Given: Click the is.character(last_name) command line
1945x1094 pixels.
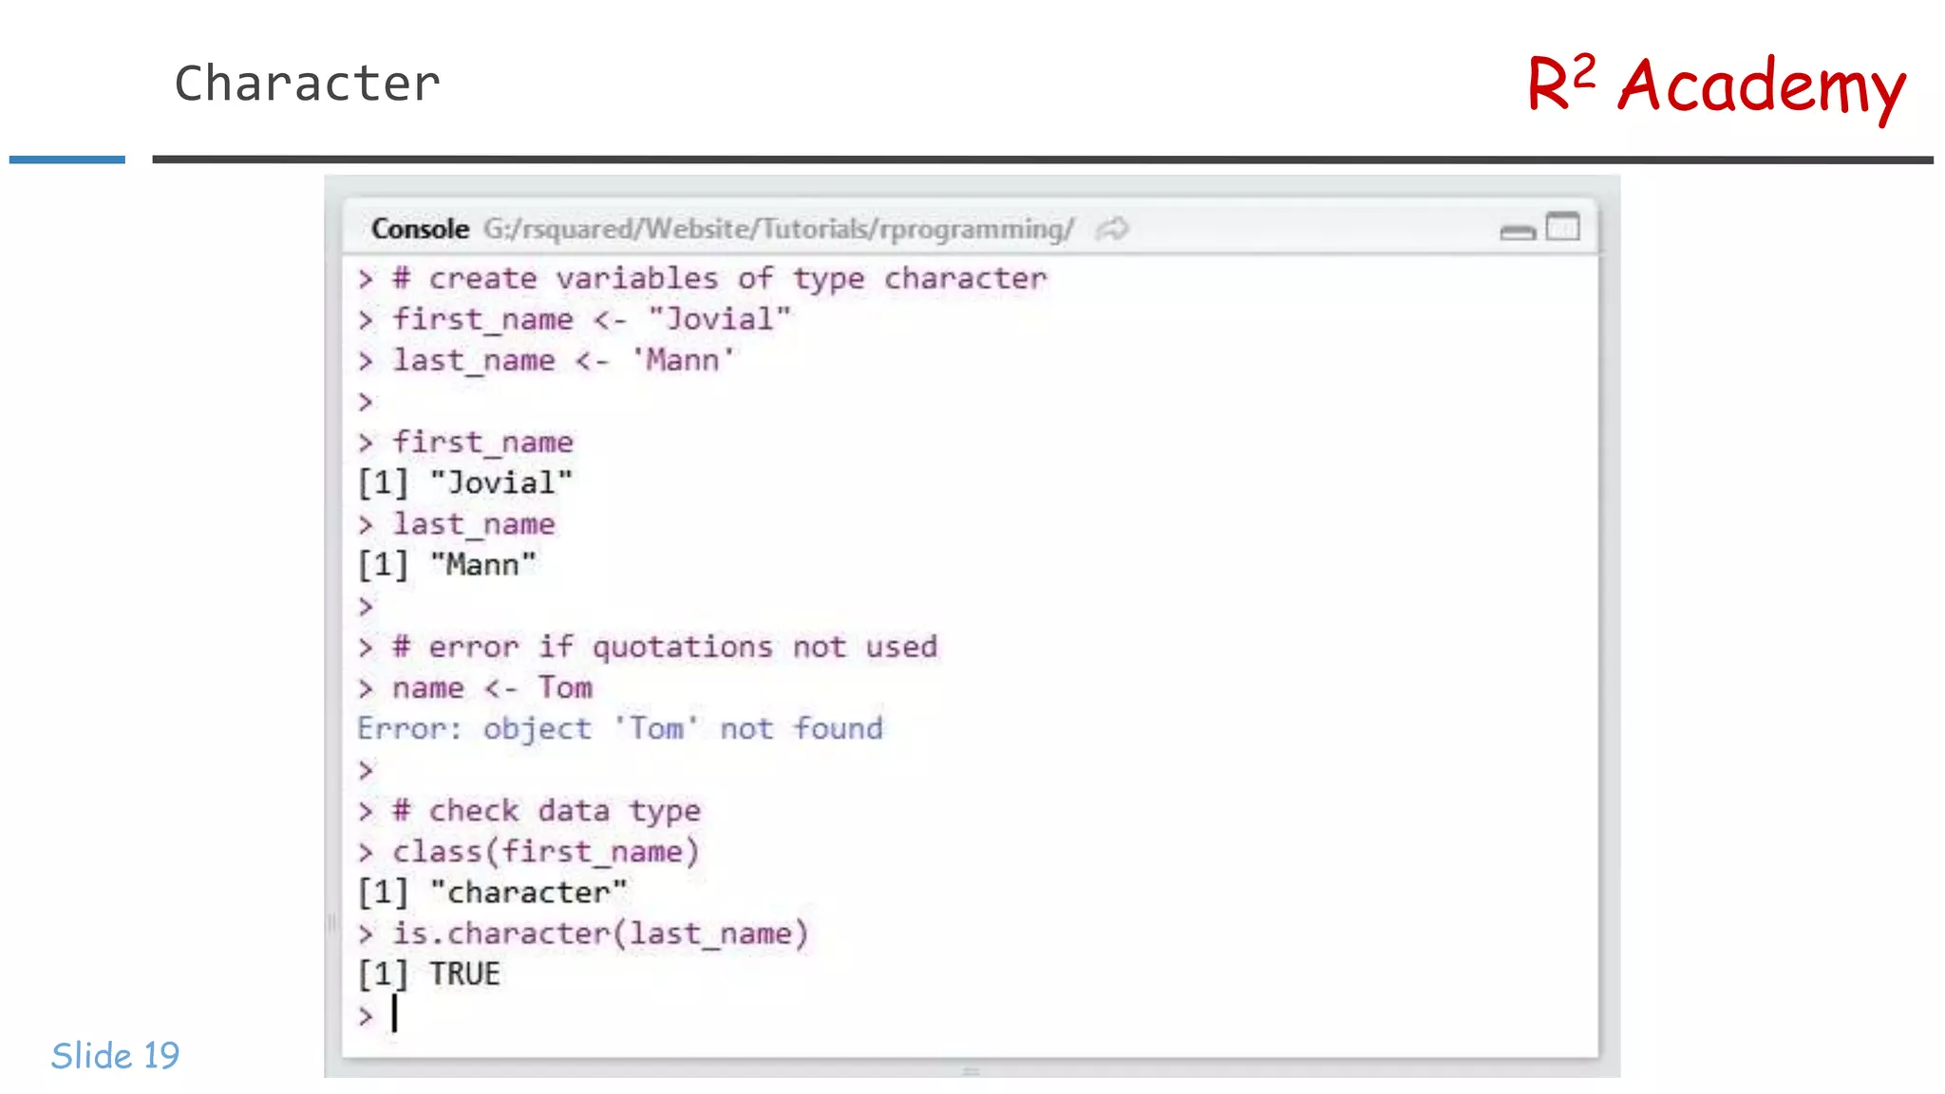Looking at the screenshot, I should pyautogui.click(x=599, y=933).
